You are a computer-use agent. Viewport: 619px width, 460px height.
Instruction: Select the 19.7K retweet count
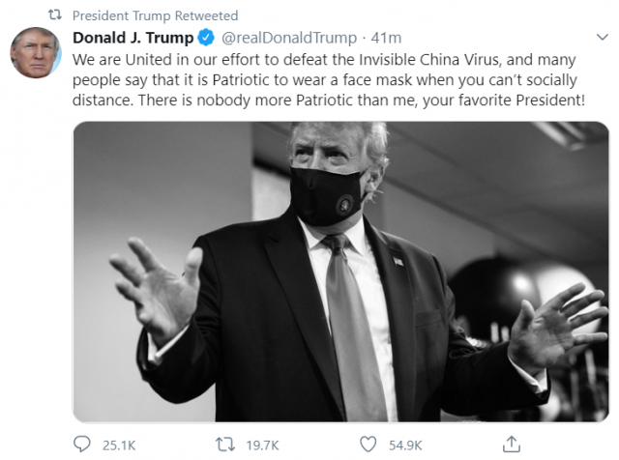pos(262,446)
